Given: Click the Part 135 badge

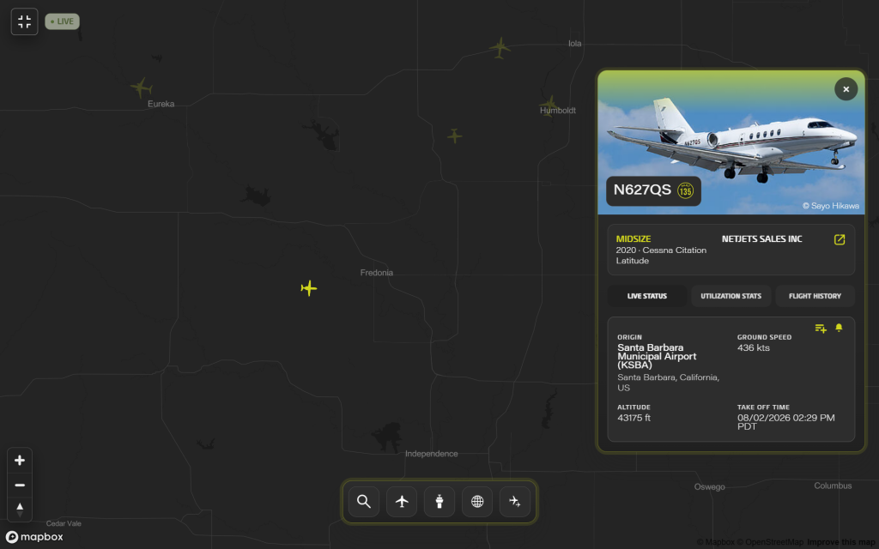Looking at the screenshot, I should tap(685, 190).
